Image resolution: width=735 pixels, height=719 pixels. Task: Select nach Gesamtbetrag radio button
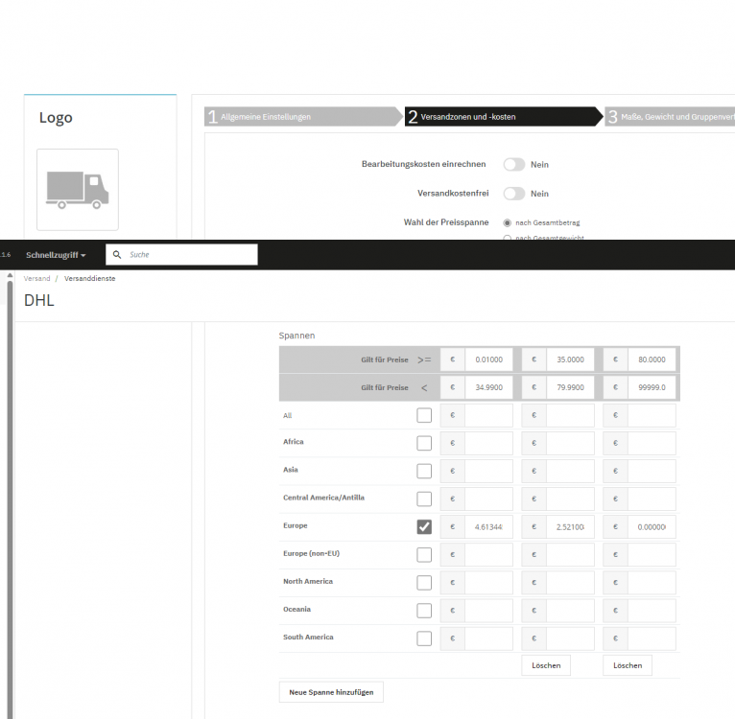coord(508,222)
